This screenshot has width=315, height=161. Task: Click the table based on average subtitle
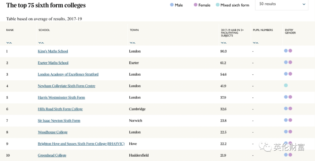click(x=44, y=19)
